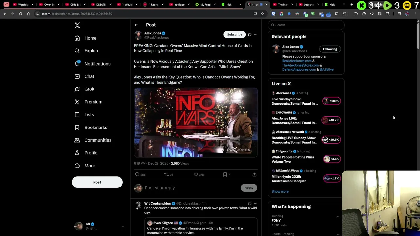Click the back arrow next to Post
Viewport: 420px width, 236px height.
tap(136, 25)
